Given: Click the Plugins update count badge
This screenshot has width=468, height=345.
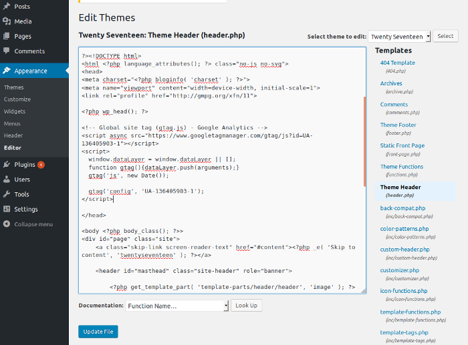Looking at the screenshot, I should [x=41, y=165].
